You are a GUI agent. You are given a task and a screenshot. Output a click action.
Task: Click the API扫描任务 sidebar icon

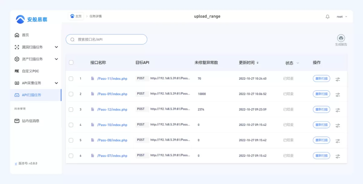(17, 95)
